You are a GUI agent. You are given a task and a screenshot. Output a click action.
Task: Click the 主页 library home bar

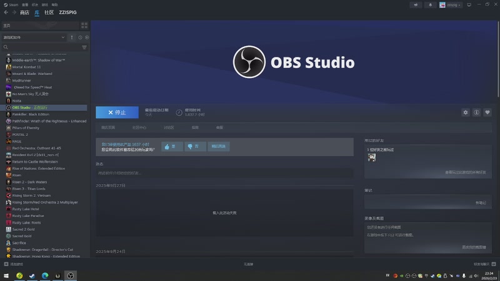click(x=40, y=25)
